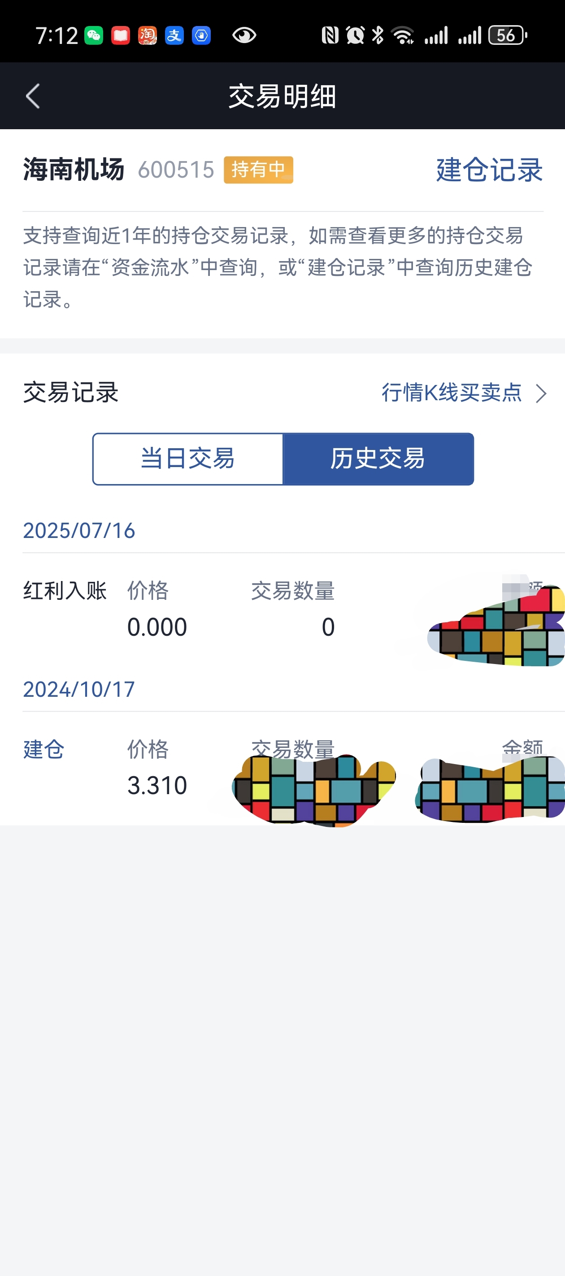This screenshot has width=565, height=1276.
Task: Tap the Alipay notification icon
Action: click(174, 35)
